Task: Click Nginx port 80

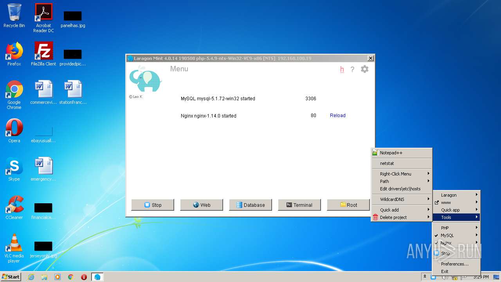Action: 314,116
